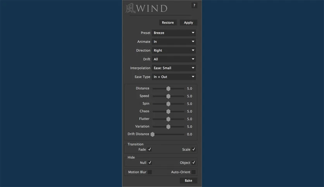The image size is (324, 187).
Task: Uncheck the Scale transition checkbox
Action: (x=194, y=149)
